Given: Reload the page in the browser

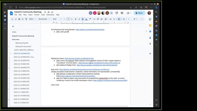Looking at the screenshot, I should (10, 7).
